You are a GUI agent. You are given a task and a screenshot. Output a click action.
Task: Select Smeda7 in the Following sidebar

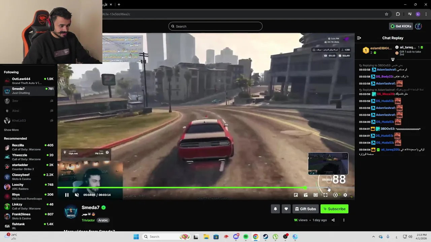pyautogui.click(x=29, y=91)
